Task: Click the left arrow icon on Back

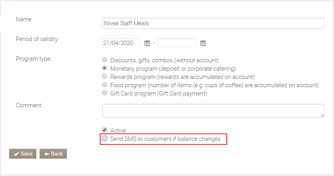Action: click(x=47, y=154)
